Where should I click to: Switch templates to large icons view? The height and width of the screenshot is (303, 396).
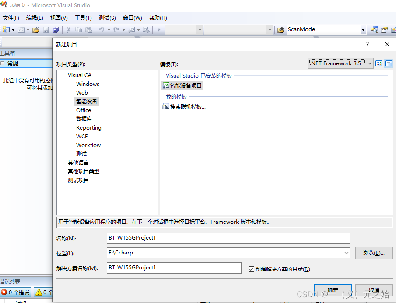click(x=378, y=63)
